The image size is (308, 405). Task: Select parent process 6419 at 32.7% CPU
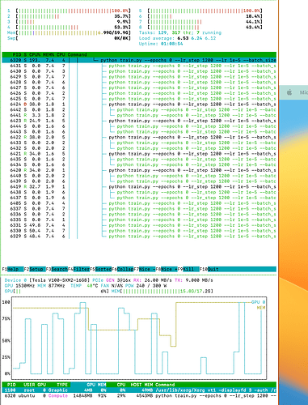[x=139, y=186]
